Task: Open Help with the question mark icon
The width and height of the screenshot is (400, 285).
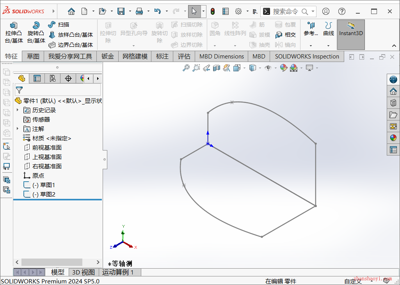Action: pos(342,11)
